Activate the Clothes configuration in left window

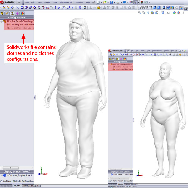coord(19,24)
